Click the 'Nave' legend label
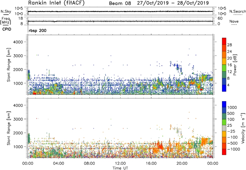This screenshot has height=170, width=246. pyautogui.click(x=234, y=21)
